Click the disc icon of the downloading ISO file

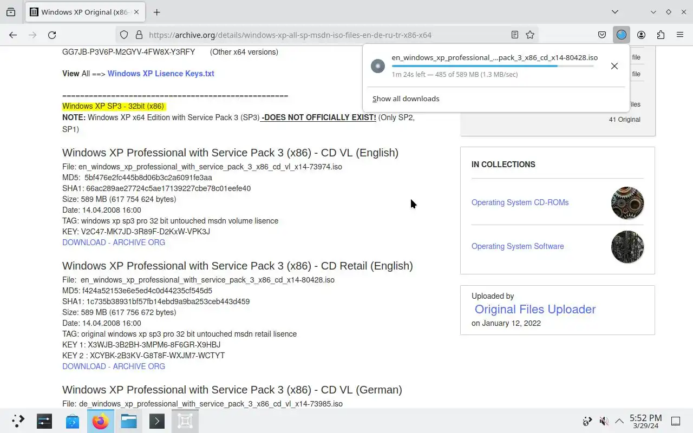[x=377, y=66]
